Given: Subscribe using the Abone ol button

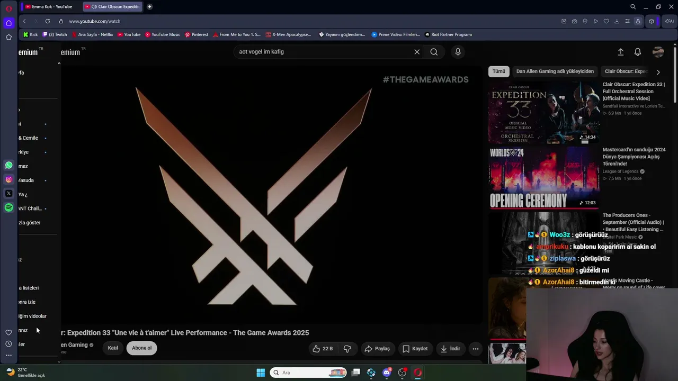Looking at the screenshot, I should click(x=141, y=348).
